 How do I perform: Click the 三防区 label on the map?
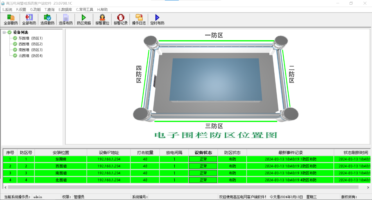click(x=214, y=126)
